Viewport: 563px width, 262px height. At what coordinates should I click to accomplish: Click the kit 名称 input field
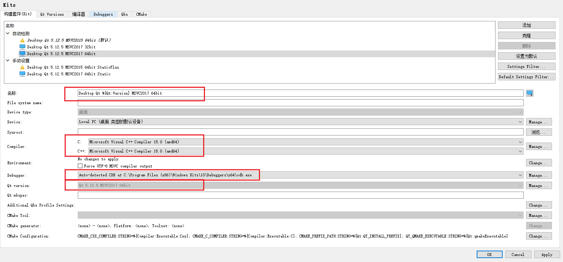[301, 93]
